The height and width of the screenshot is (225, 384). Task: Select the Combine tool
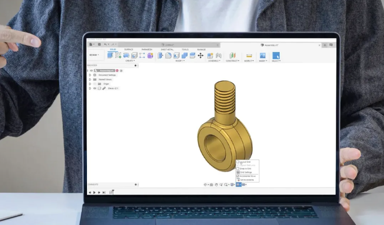[x=184, y=56]
